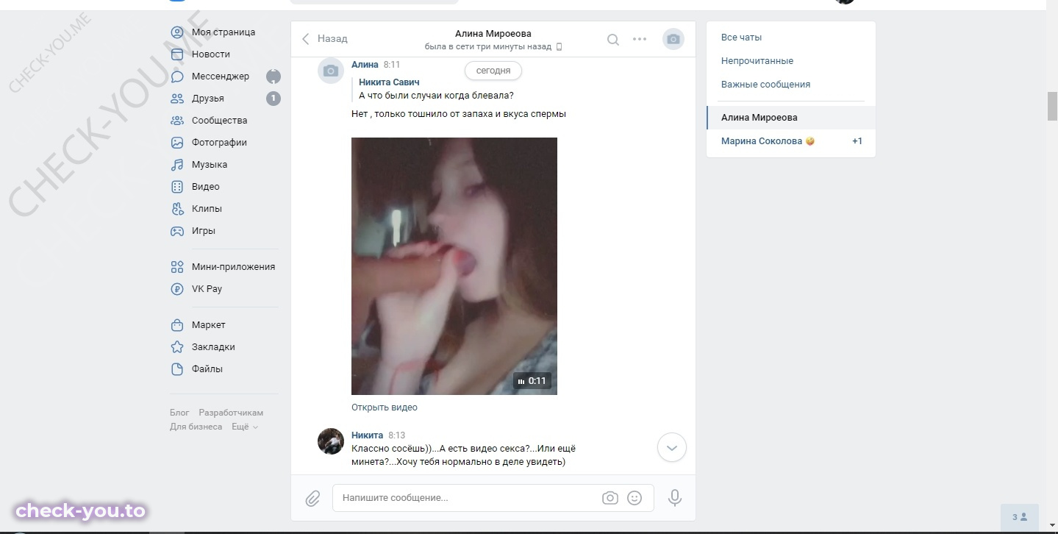
Task: Jump to latest messages with round chevron button
Action: [672, 447]
